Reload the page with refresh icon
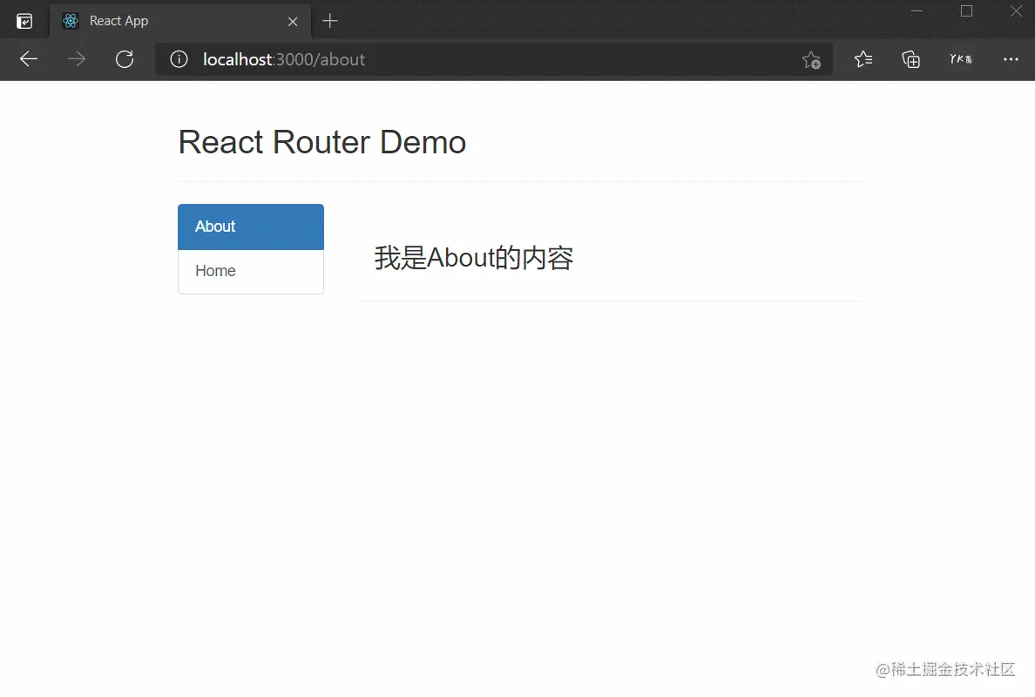This screenshot has height=697, width=1035. [x=125, y=59]
